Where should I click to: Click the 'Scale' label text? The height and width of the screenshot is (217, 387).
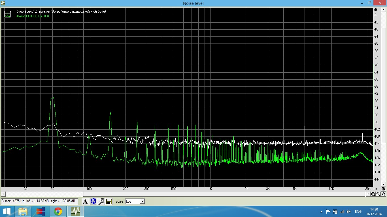click(119, 201)
